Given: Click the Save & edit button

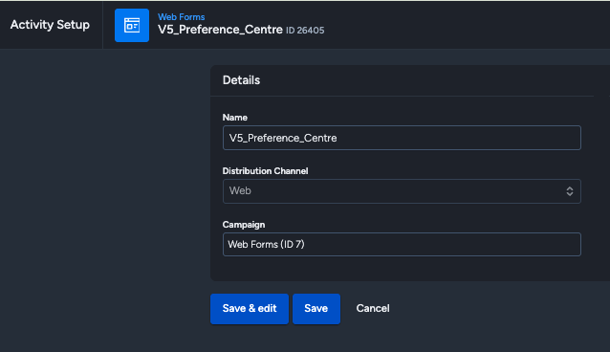Looking at the screenshot, I should 250,309.
